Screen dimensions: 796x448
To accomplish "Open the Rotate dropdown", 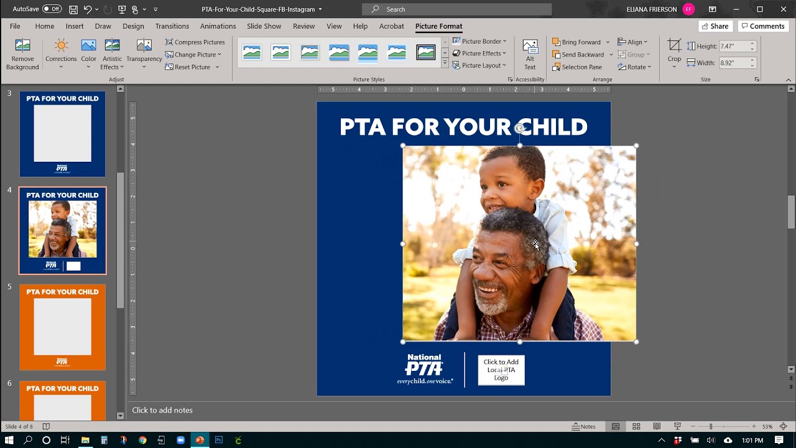I will (x=634, y=67).
